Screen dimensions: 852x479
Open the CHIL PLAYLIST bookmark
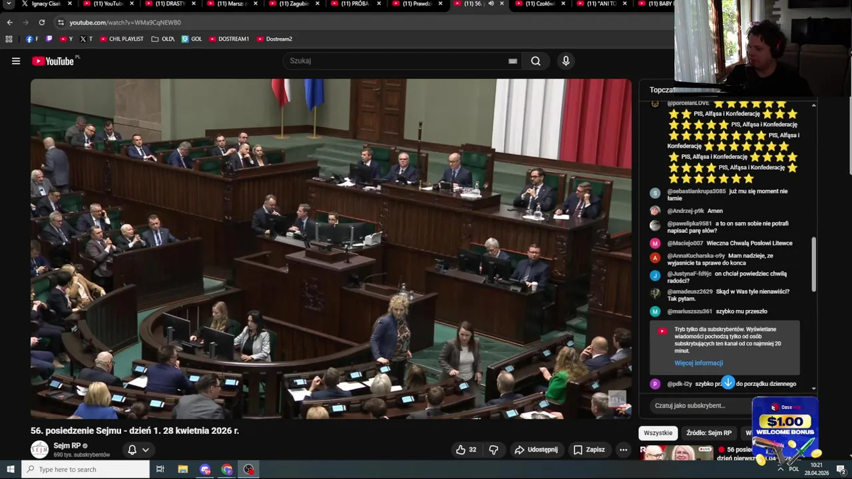(121, 39)
